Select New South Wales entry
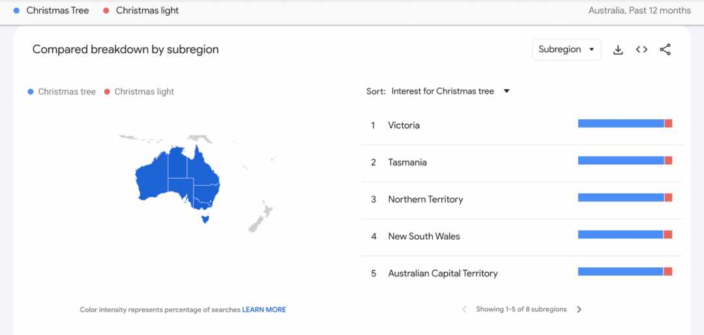The width and height of the screenshot is (704, 335). [x=521, y=236]
